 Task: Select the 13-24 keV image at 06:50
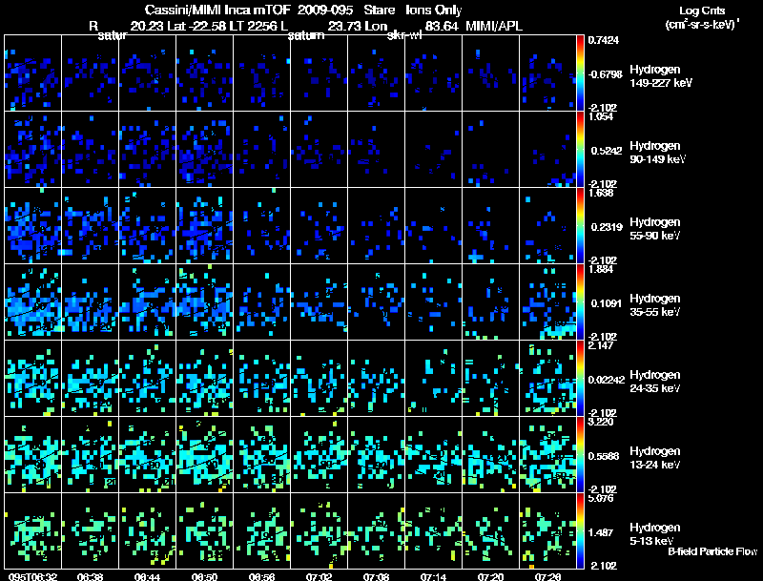204,454
